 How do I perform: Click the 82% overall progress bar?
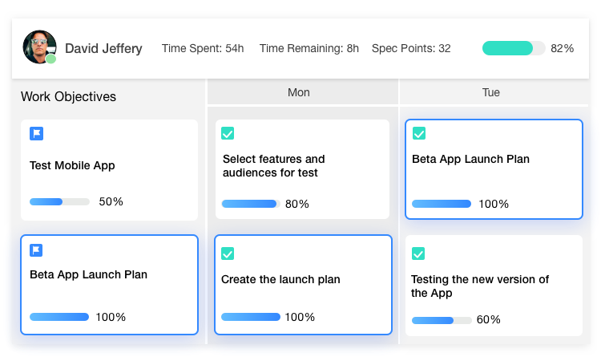514,48
